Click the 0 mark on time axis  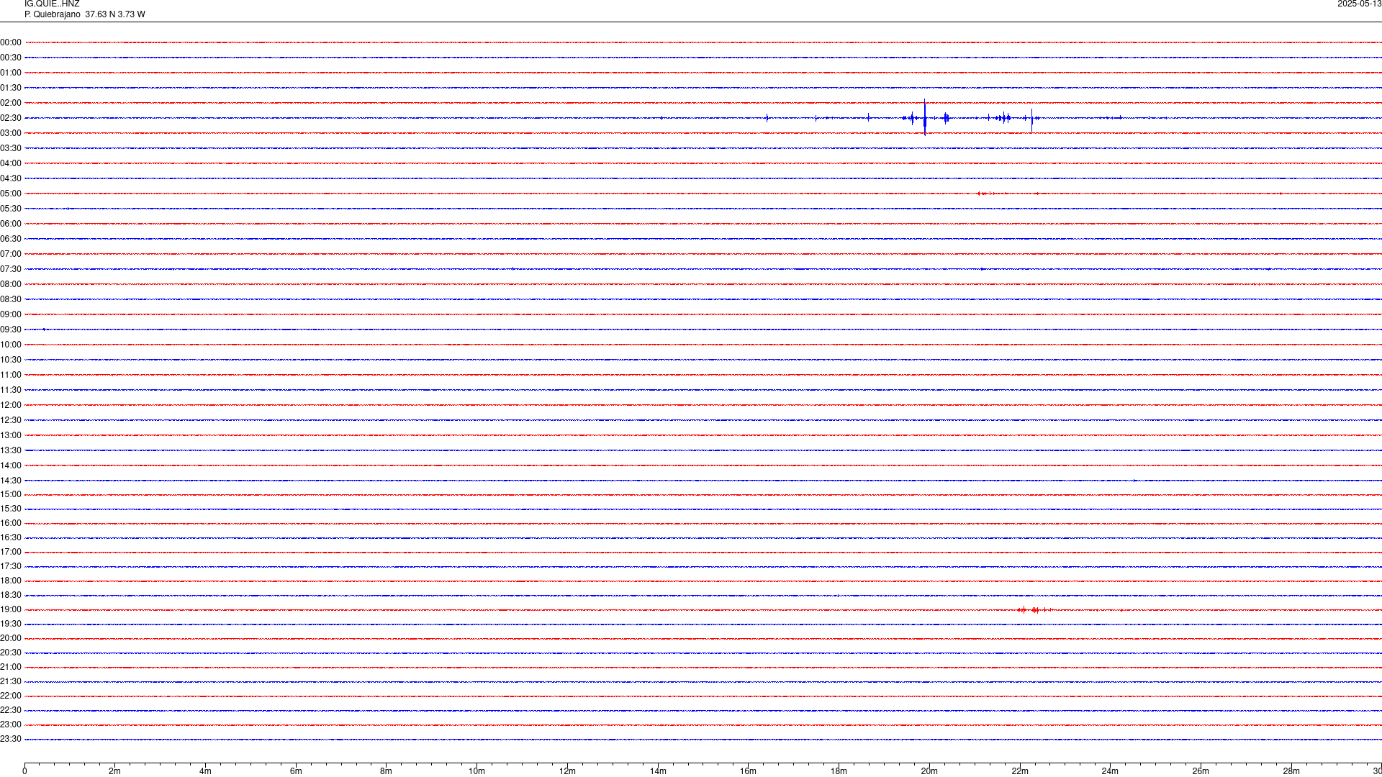pos(24,771)
